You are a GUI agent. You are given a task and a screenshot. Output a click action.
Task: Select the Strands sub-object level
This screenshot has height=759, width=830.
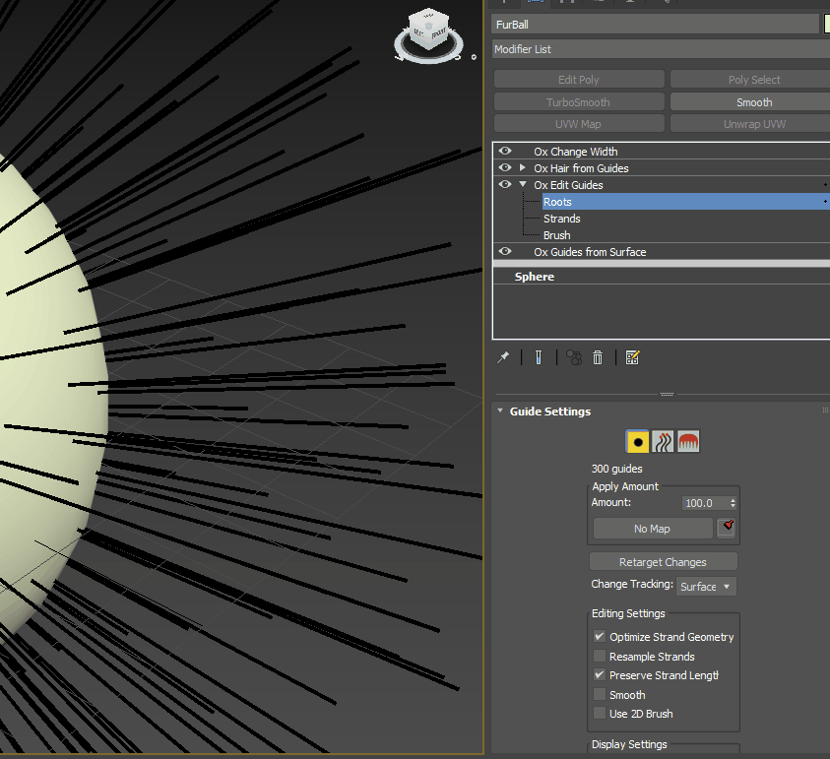point(562,219)
